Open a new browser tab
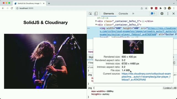Image resolution: width=177 pixels, height=99 pixels. coord(49,3)
